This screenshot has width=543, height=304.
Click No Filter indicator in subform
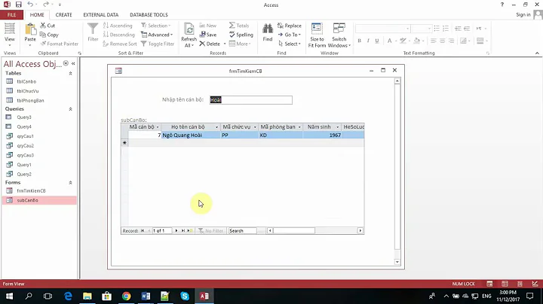[x=211, y=231]
